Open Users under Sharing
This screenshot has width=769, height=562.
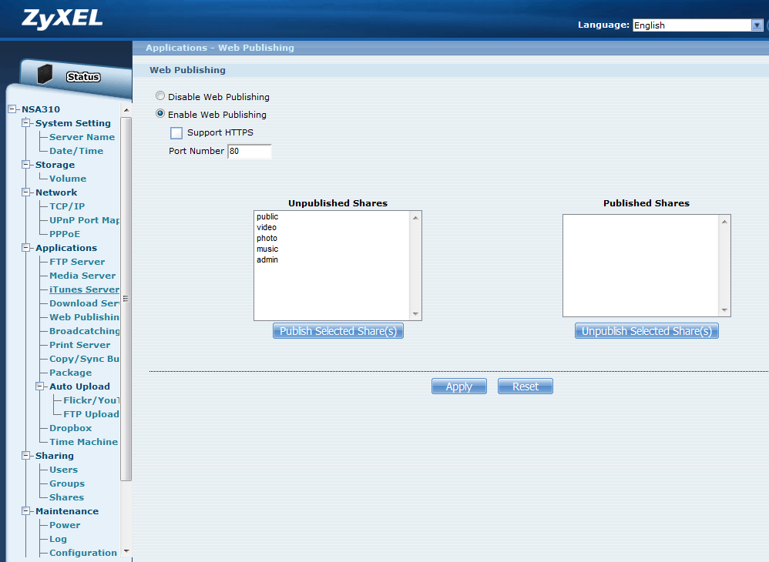point(64,470)
